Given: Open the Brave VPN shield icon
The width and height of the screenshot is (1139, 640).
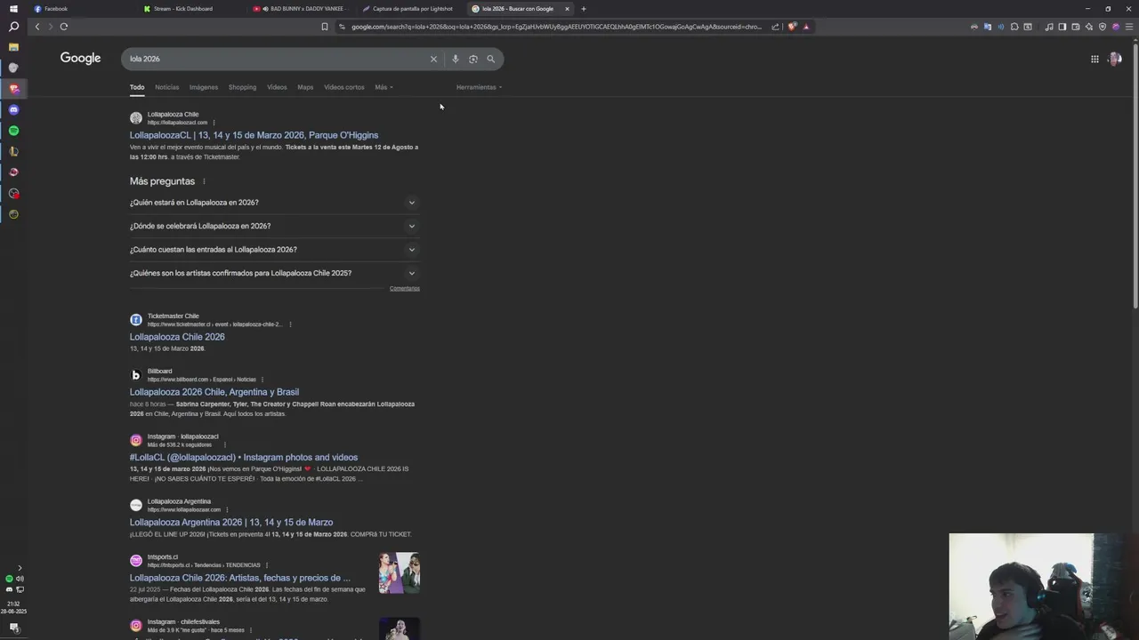Looking at the screenshot, I should [x=1103, y=27].
